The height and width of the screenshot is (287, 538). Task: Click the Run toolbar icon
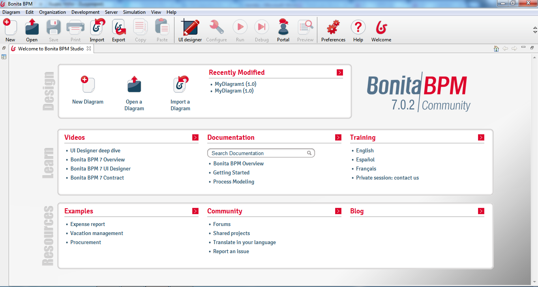(240, 27)
